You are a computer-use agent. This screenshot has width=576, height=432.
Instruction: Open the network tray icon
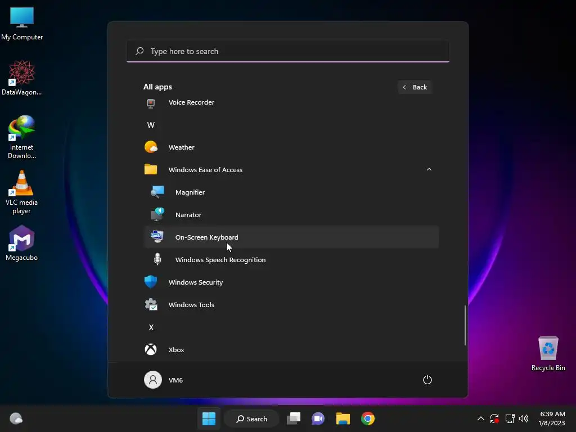510,418
